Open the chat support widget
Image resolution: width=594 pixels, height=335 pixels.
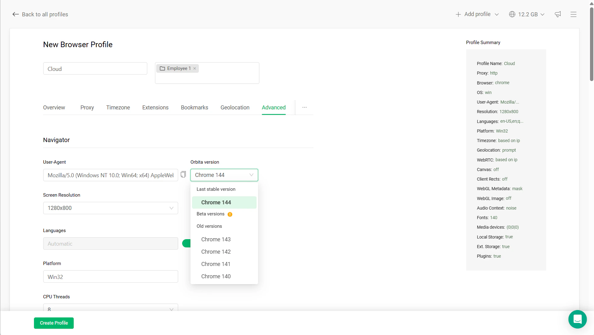(x=577, y=319)
